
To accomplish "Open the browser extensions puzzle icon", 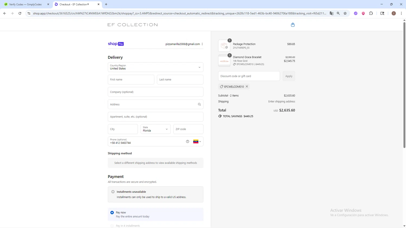I will 371,13.
